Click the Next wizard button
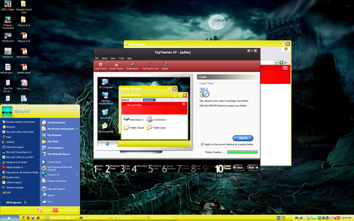This screenshot has height=221, width=354. click(253, 167)
